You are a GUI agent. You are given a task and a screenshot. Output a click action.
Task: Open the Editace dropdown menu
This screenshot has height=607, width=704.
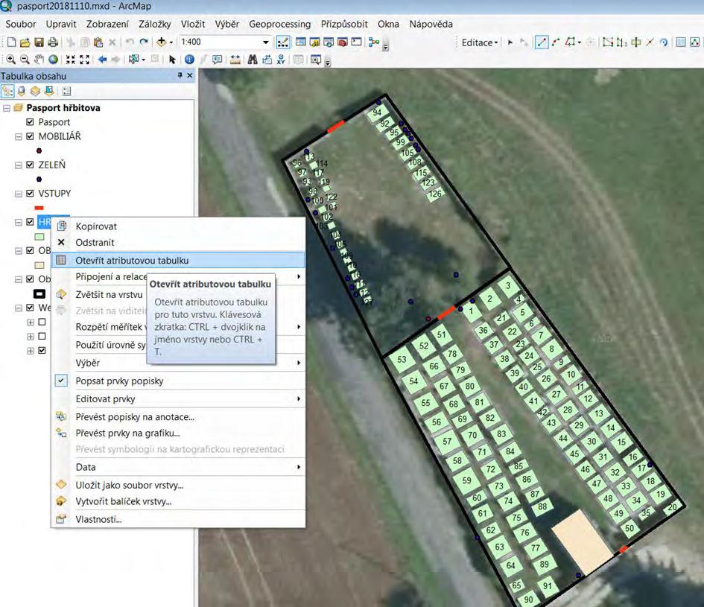[480, 42]
